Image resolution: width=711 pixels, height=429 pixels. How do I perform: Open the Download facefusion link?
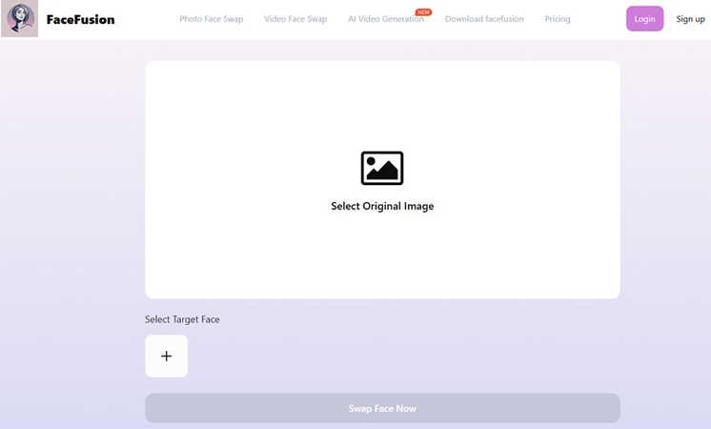pyautogui.click(x=484, y=19)
